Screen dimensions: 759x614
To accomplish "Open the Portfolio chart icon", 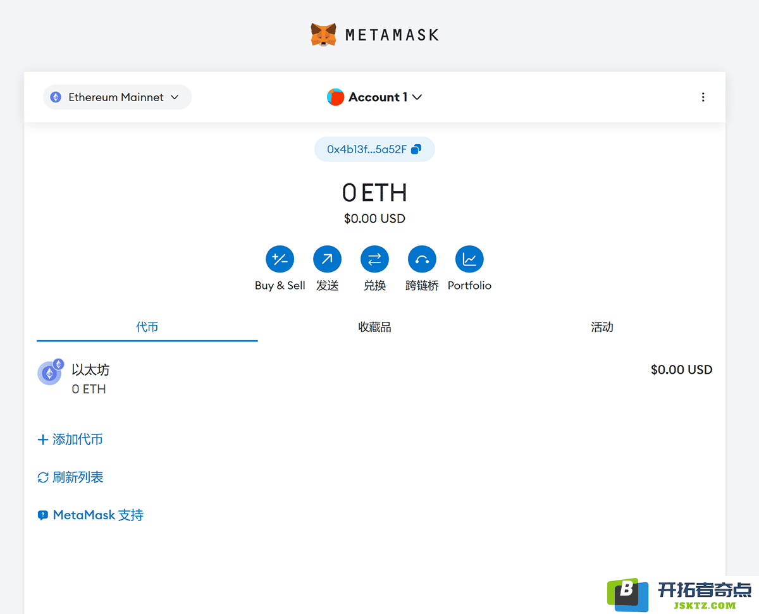I will pos(469,259).
